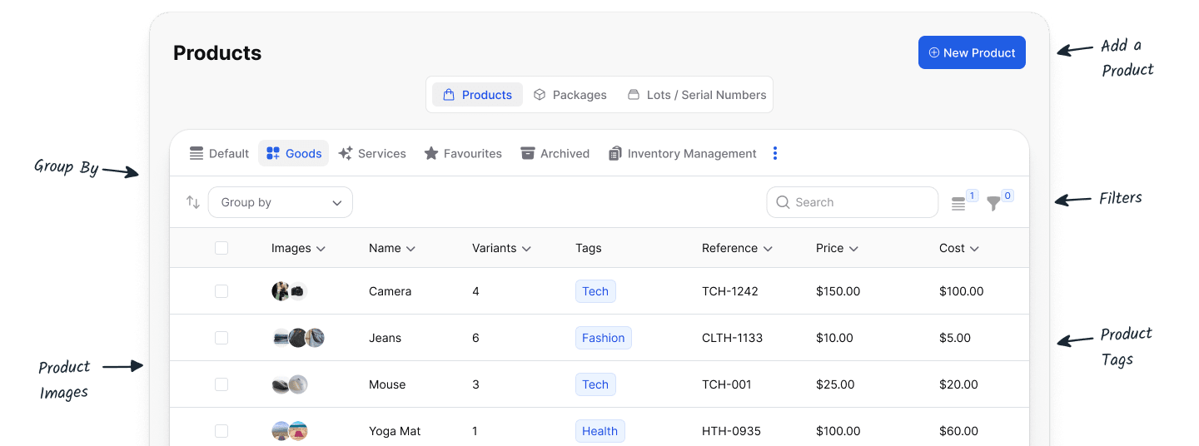Open the Inventory Management view
1199x446 pixels.
[682, 153]
